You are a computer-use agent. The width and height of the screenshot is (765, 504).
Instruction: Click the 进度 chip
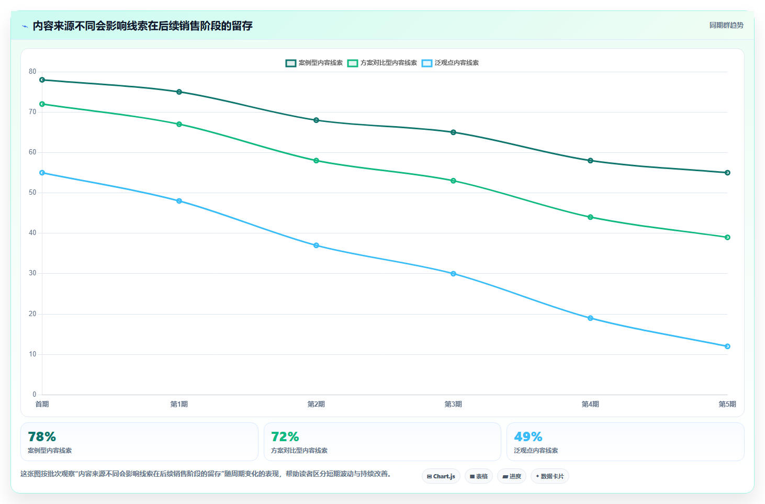pyautogui.click(x=512, y=476)
